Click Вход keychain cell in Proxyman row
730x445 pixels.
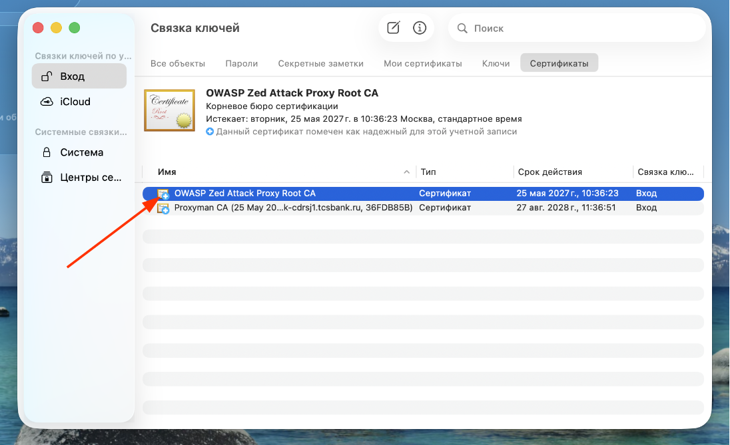click(646, 208)
